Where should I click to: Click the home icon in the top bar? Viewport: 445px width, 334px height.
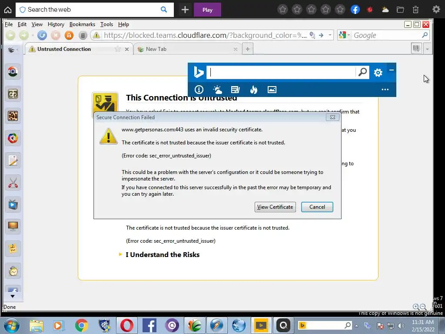[x=8, y=10]
